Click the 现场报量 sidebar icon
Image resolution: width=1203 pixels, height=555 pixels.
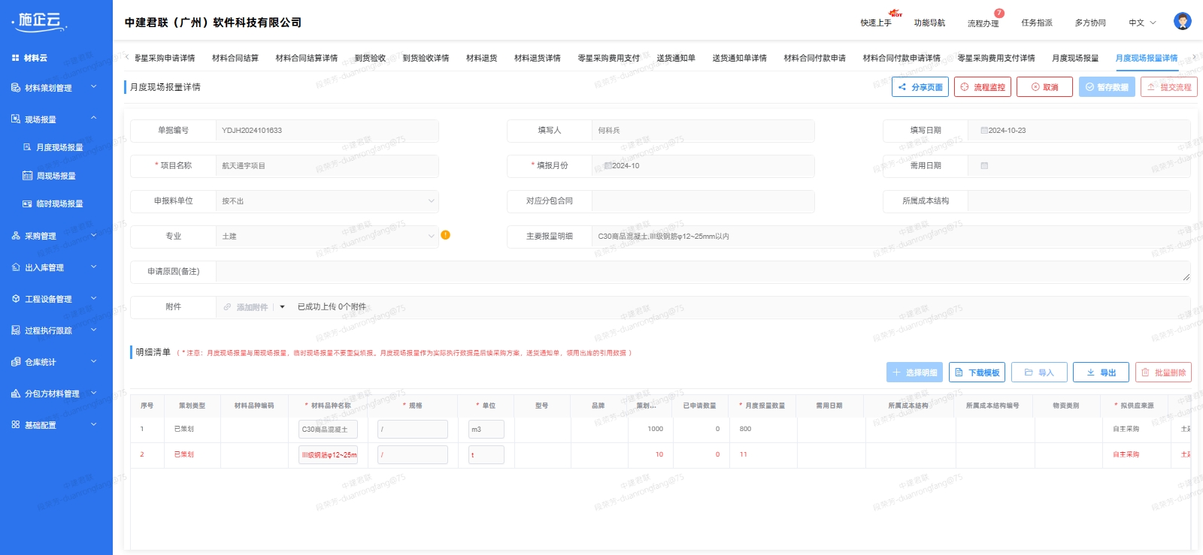tap(16, 119)
